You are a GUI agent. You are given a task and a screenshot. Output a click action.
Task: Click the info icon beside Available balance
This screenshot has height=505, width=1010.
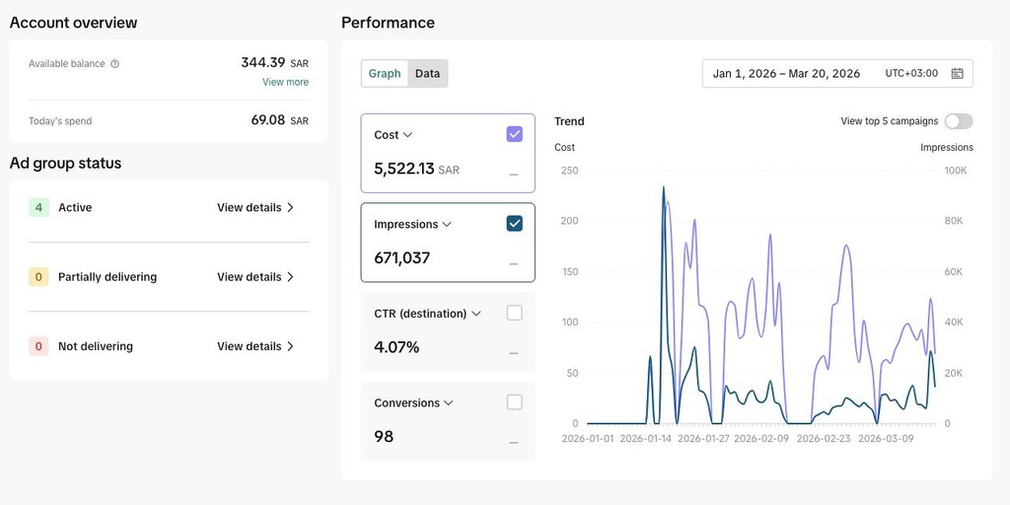[x=115, y=64]
